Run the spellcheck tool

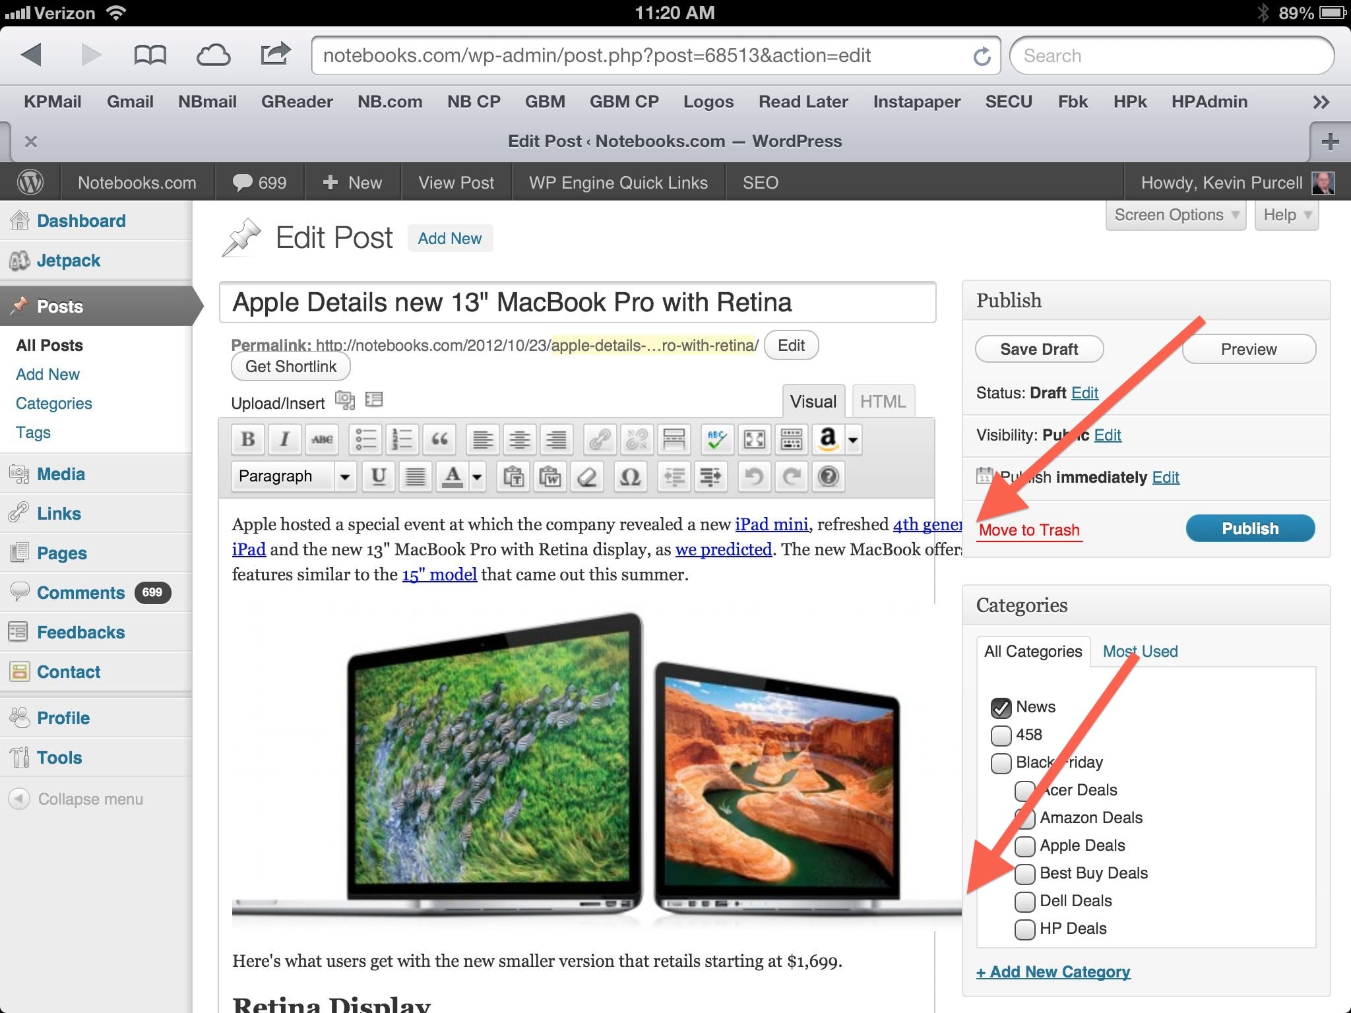point(718,439)
